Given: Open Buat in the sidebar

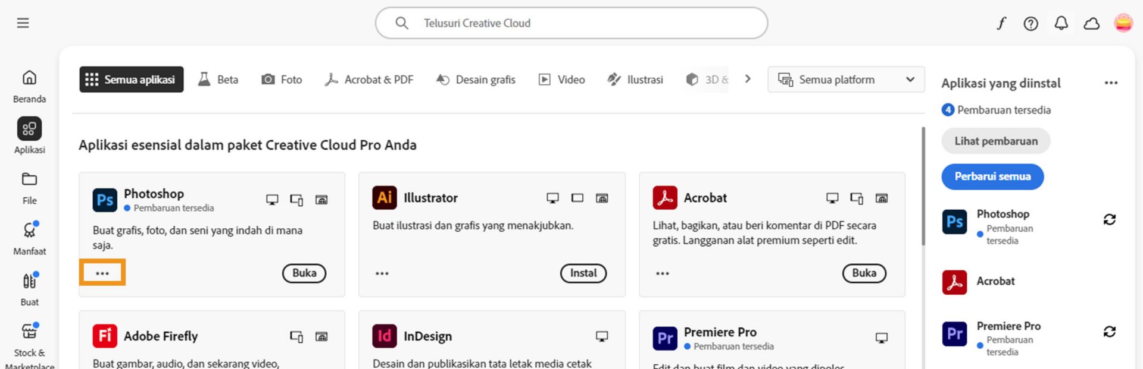Looking at the screenshot, I should pos(29,289).
